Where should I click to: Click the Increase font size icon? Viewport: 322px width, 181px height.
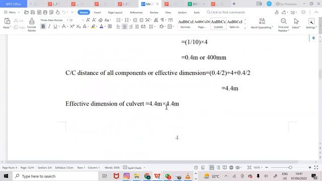point(88,20)
